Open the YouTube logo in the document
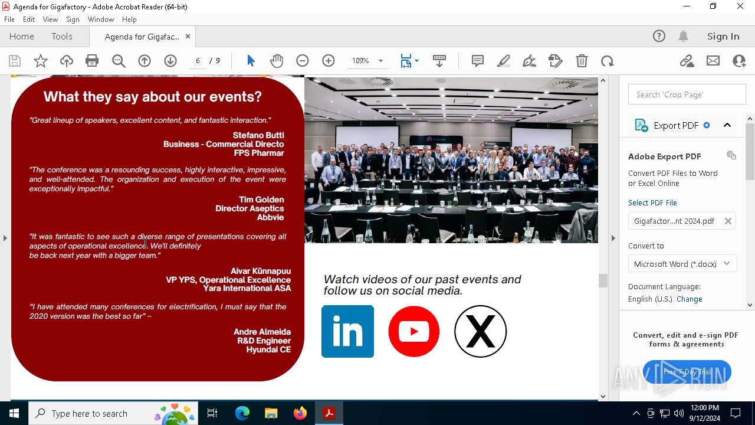Image resolution: width=755 pixels, height=425 pixels. coord(414,331)
